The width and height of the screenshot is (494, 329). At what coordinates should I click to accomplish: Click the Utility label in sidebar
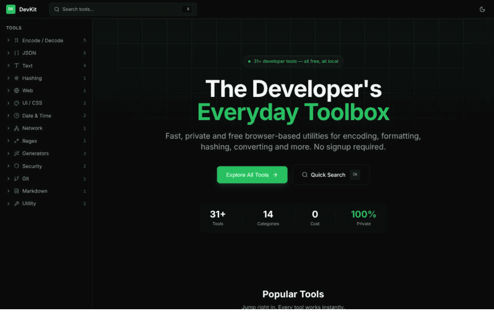click(x=29, y=203)
